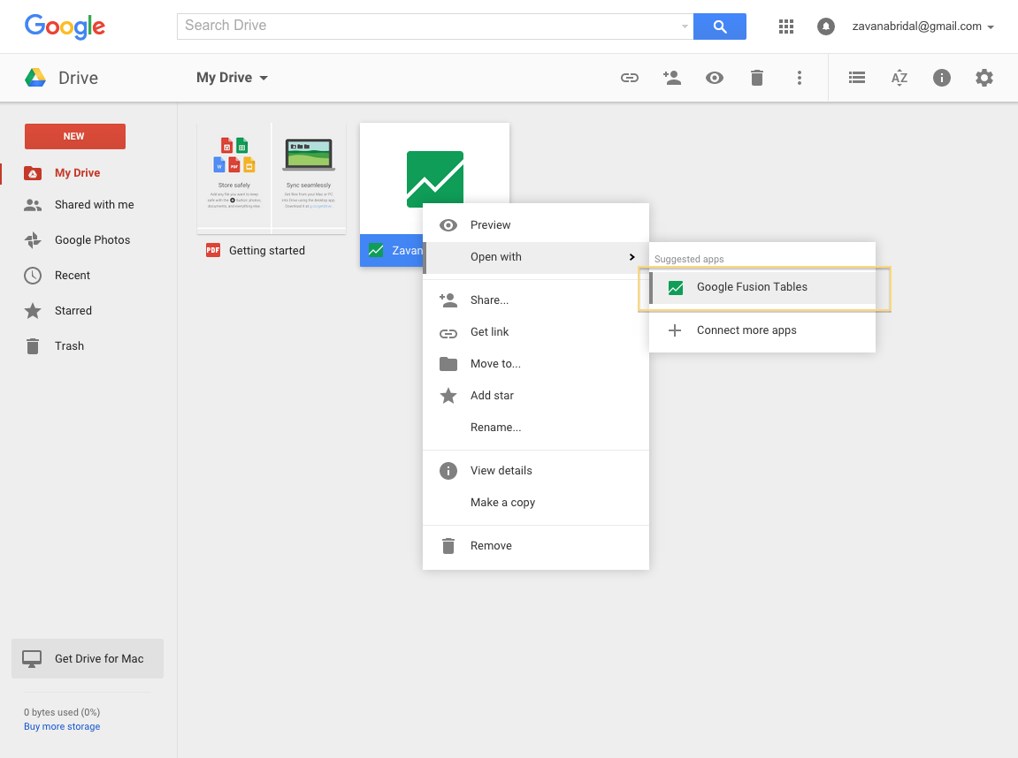Open Trash in sidebar
The image size is (1018, 758).
coord(69,346)
